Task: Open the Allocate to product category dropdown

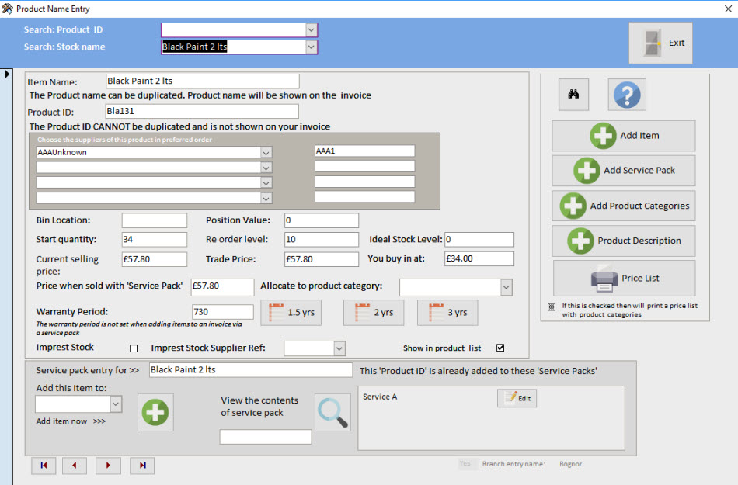Action: click(x=506, y=287)
